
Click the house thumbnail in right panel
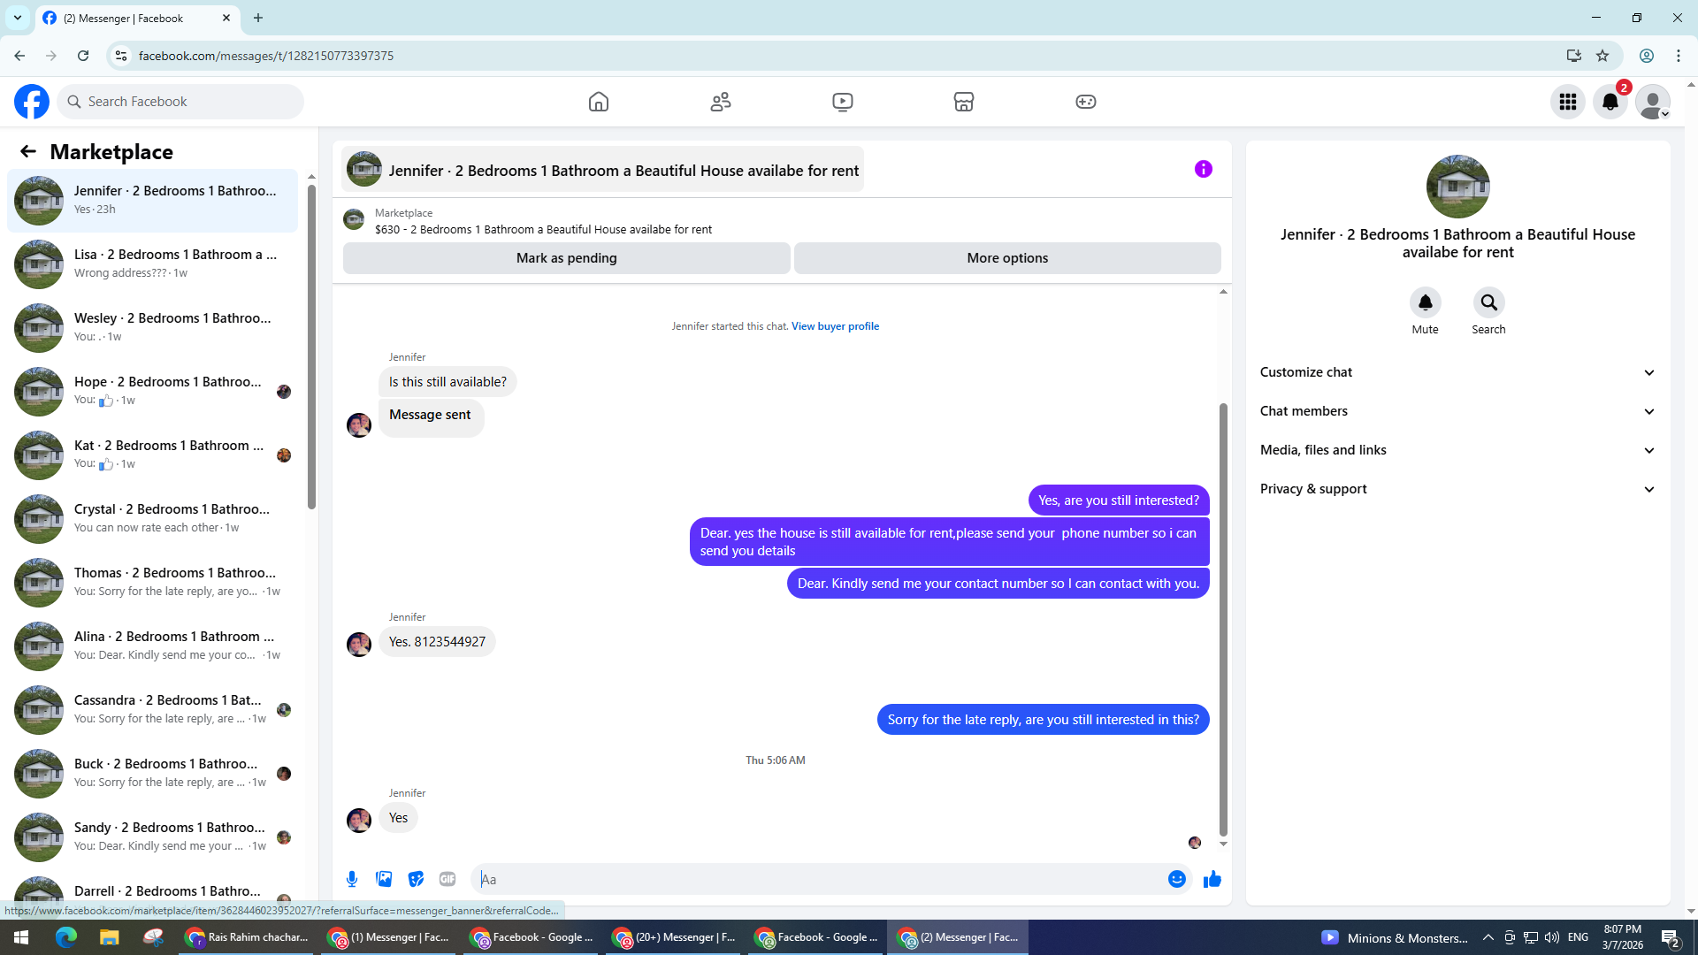click(x=1457, y=187)
